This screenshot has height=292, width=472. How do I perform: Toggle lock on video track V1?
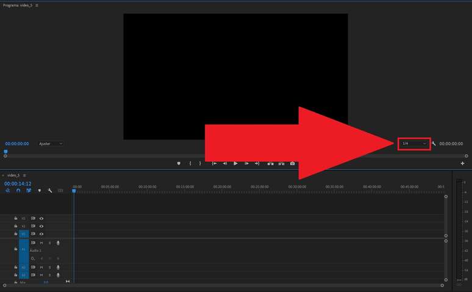click(x=16, y=234)
